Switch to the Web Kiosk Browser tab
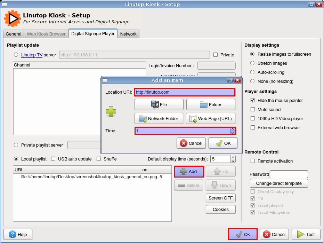 point(46,34)
